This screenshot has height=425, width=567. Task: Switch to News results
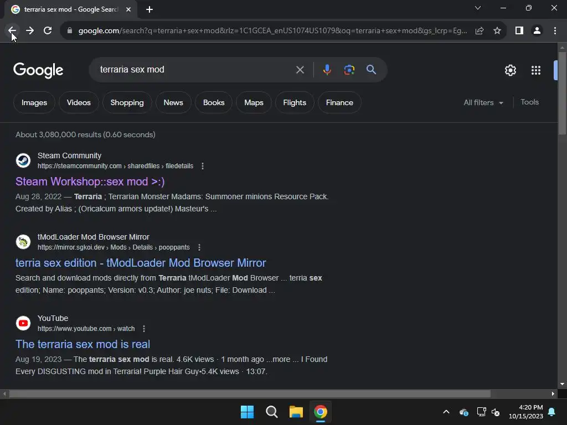click(x=173, y=102)
